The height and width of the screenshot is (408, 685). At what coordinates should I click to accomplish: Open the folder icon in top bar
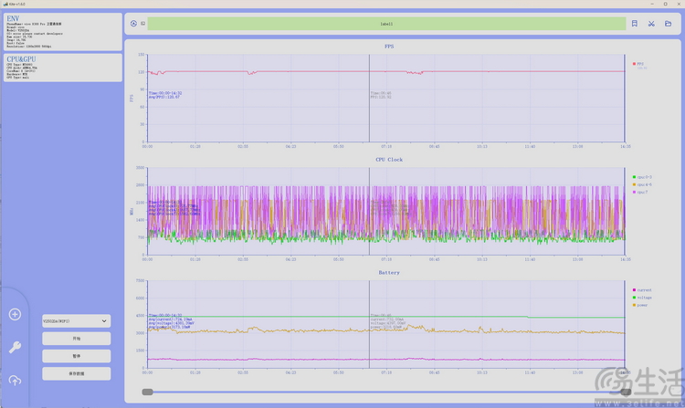pyautogui.click(x=669, y=24)
